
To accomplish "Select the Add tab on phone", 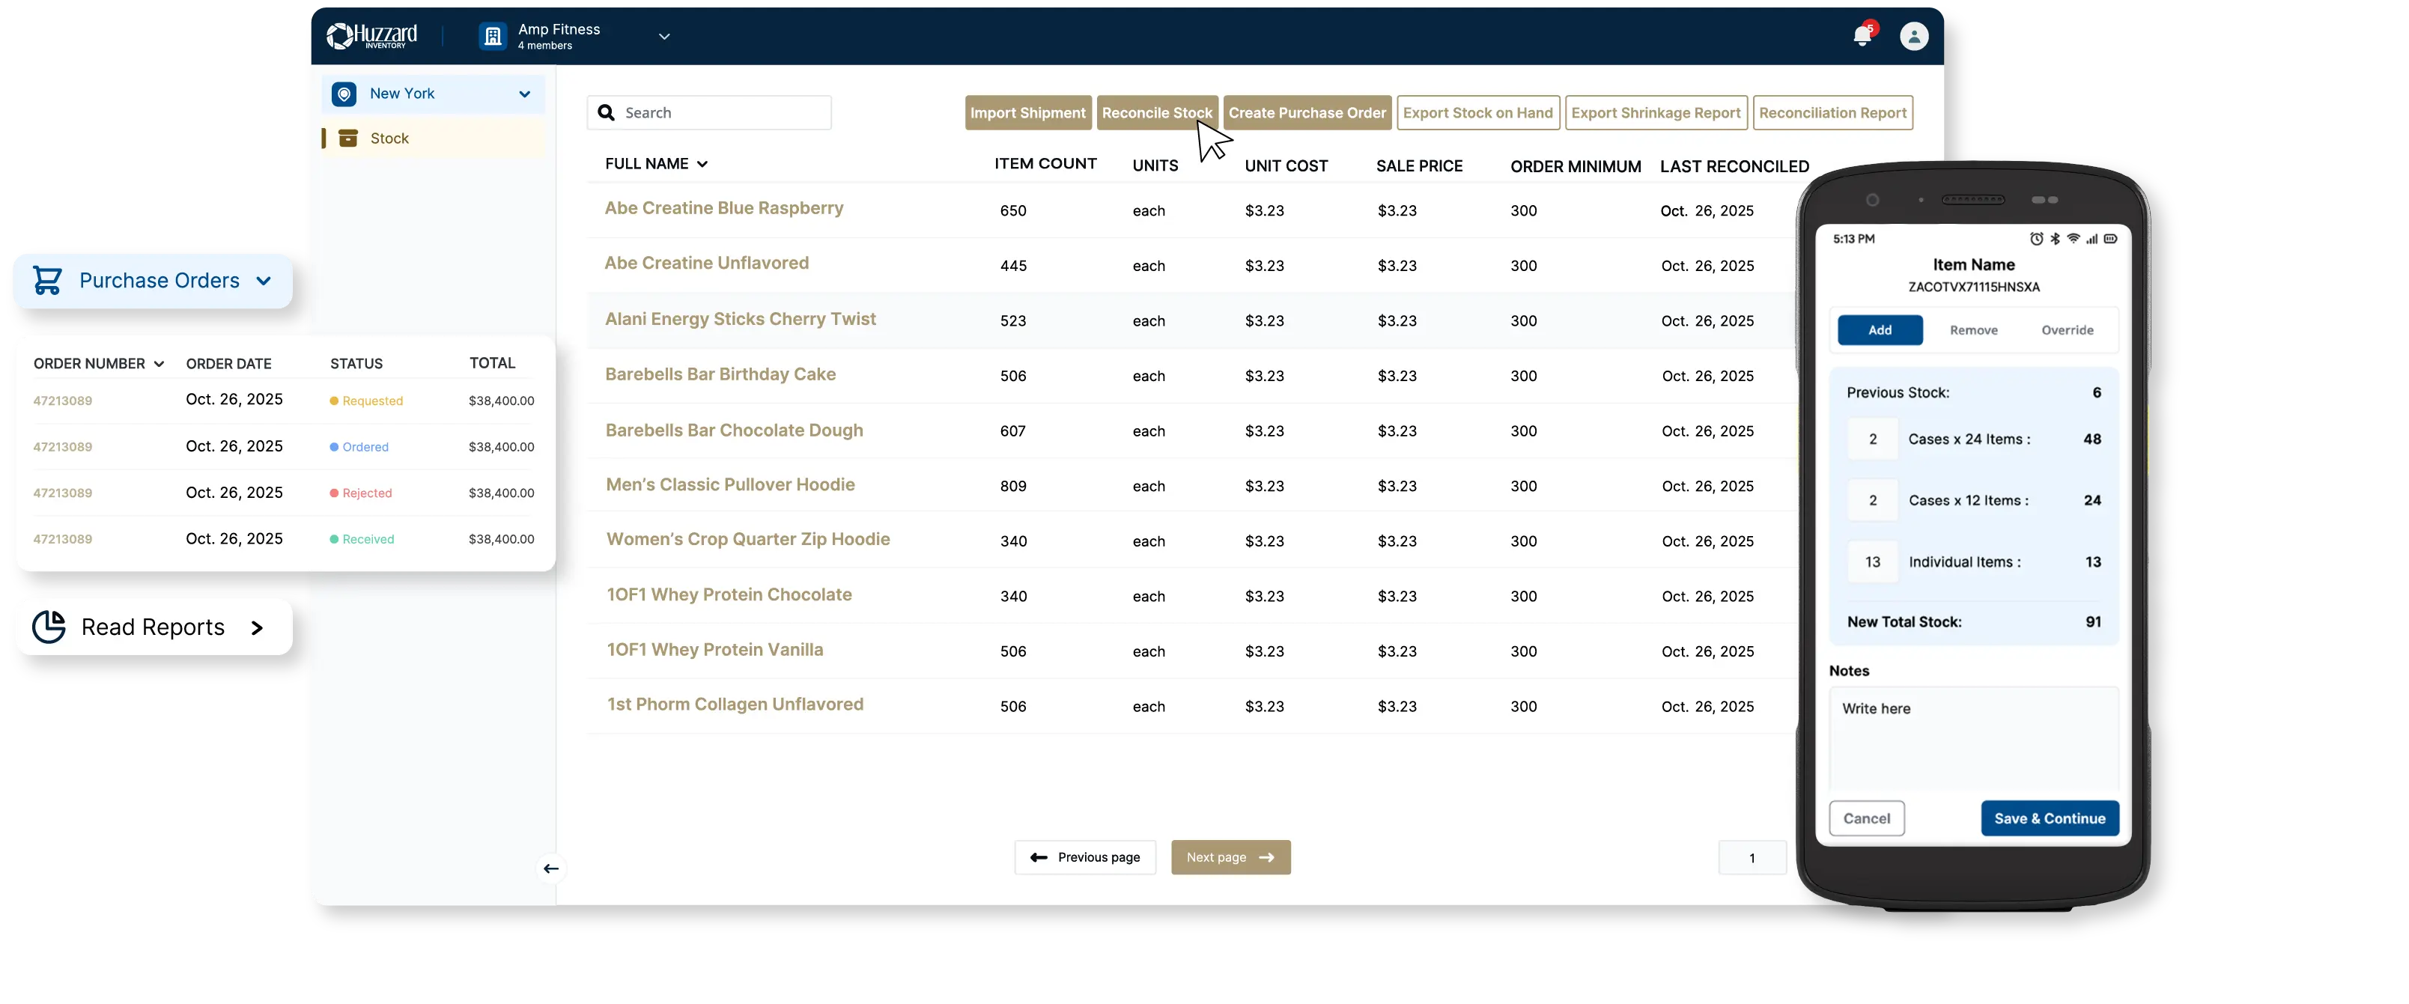I will [x=1880, y=330].
